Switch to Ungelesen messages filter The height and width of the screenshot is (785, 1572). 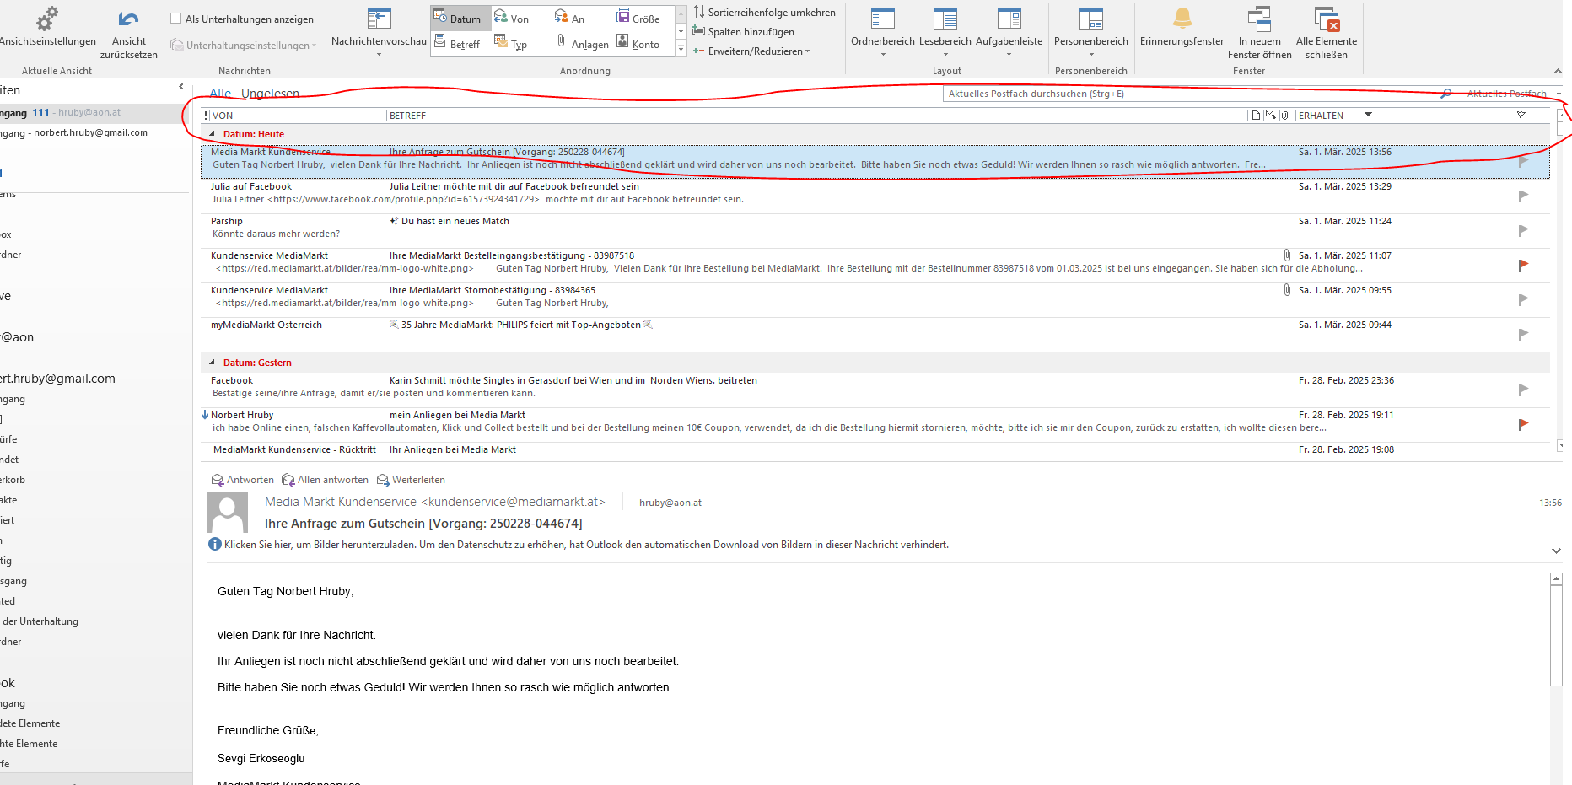pyautogui.click(x=270, y=94)
